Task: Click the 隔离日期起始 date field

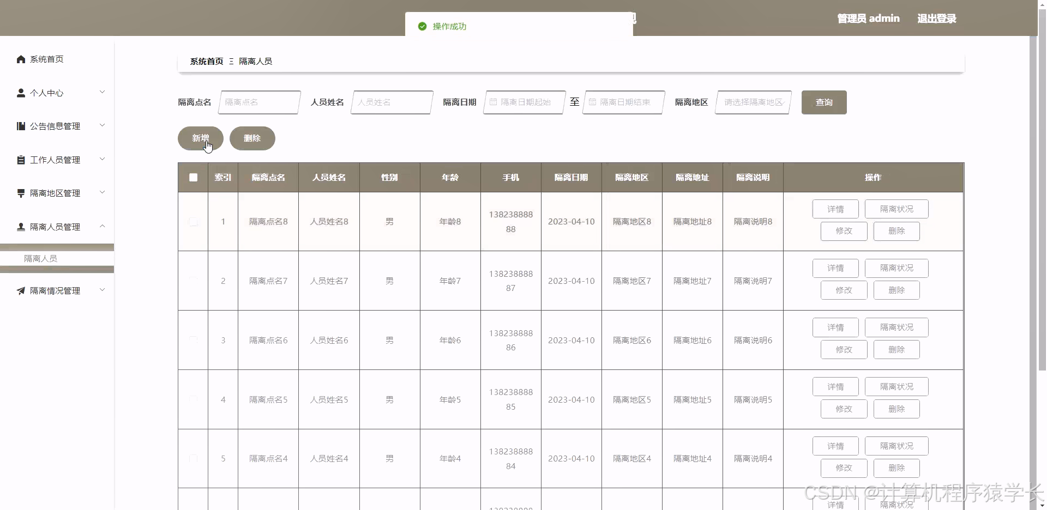Action: (x=525, y=102)
